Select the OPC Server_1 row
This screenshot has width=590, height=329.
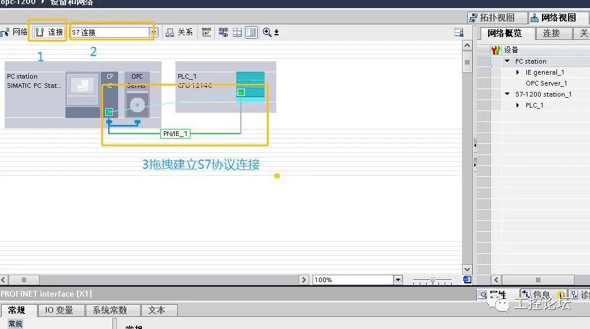tap(546, 83)
